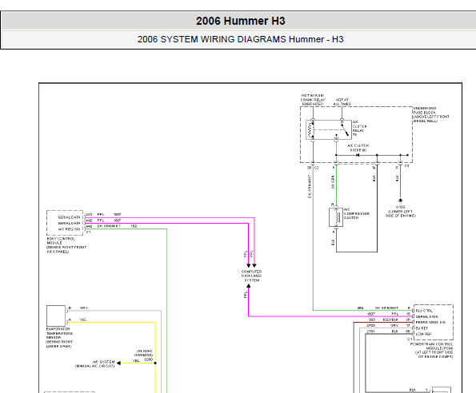The height and width of the screenshot is (393, 476).
Task: Click the "G103" ground label
Action: [x=401, y=207]
